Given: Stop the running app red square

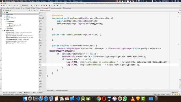Looking at the screenshot, I should point(46,6).
